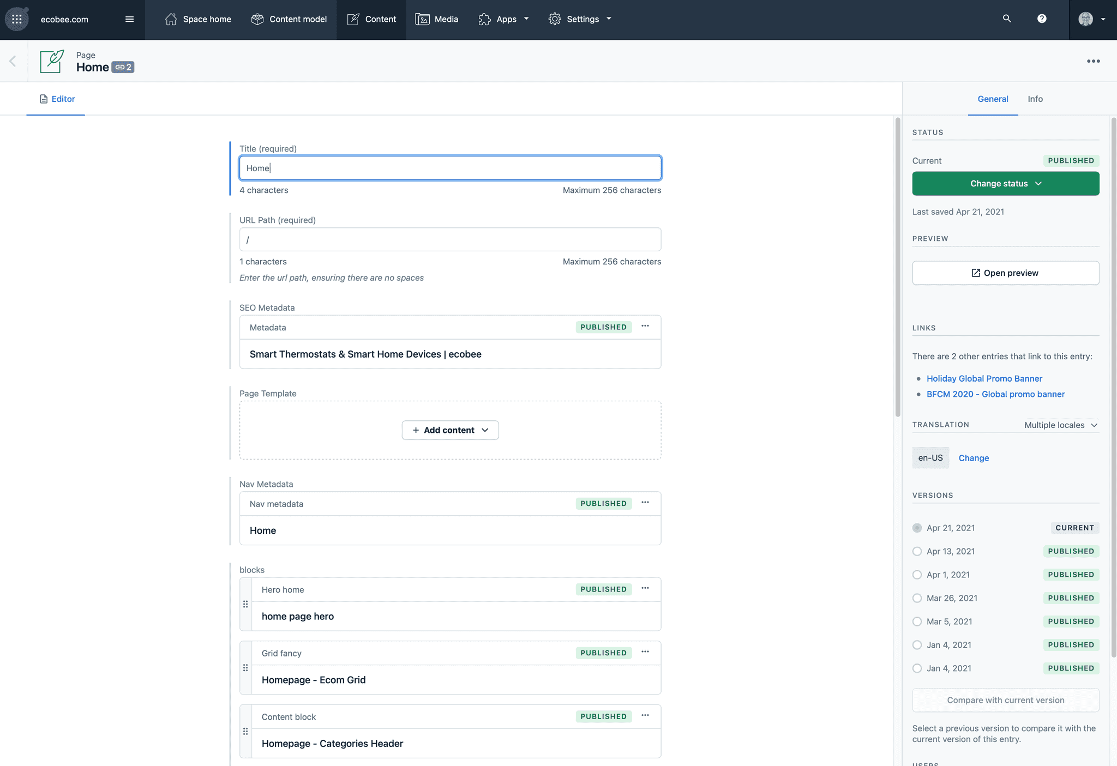Viewport: 1117px width, 766px height.
Task: Switch to the Editor tab
Action: (55, 98)
